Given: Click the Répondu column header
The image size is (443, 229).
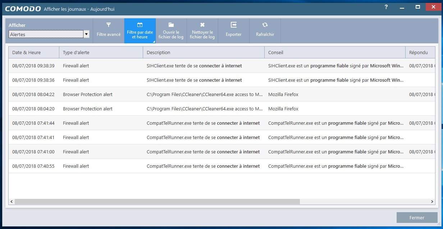Looking at the screenshot, I should pos(420,52).
